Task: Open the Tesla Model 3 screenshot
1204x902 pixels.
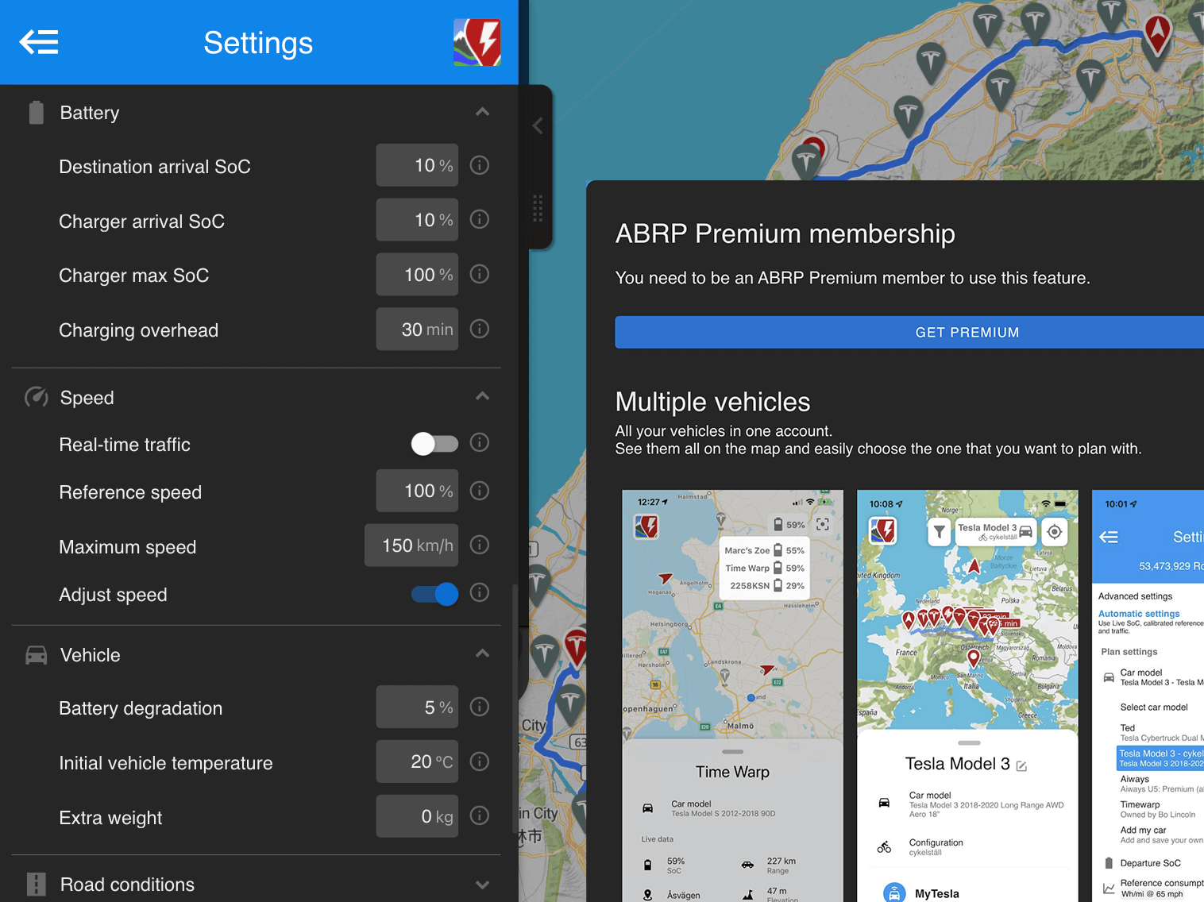Action: tap(967, 696)
